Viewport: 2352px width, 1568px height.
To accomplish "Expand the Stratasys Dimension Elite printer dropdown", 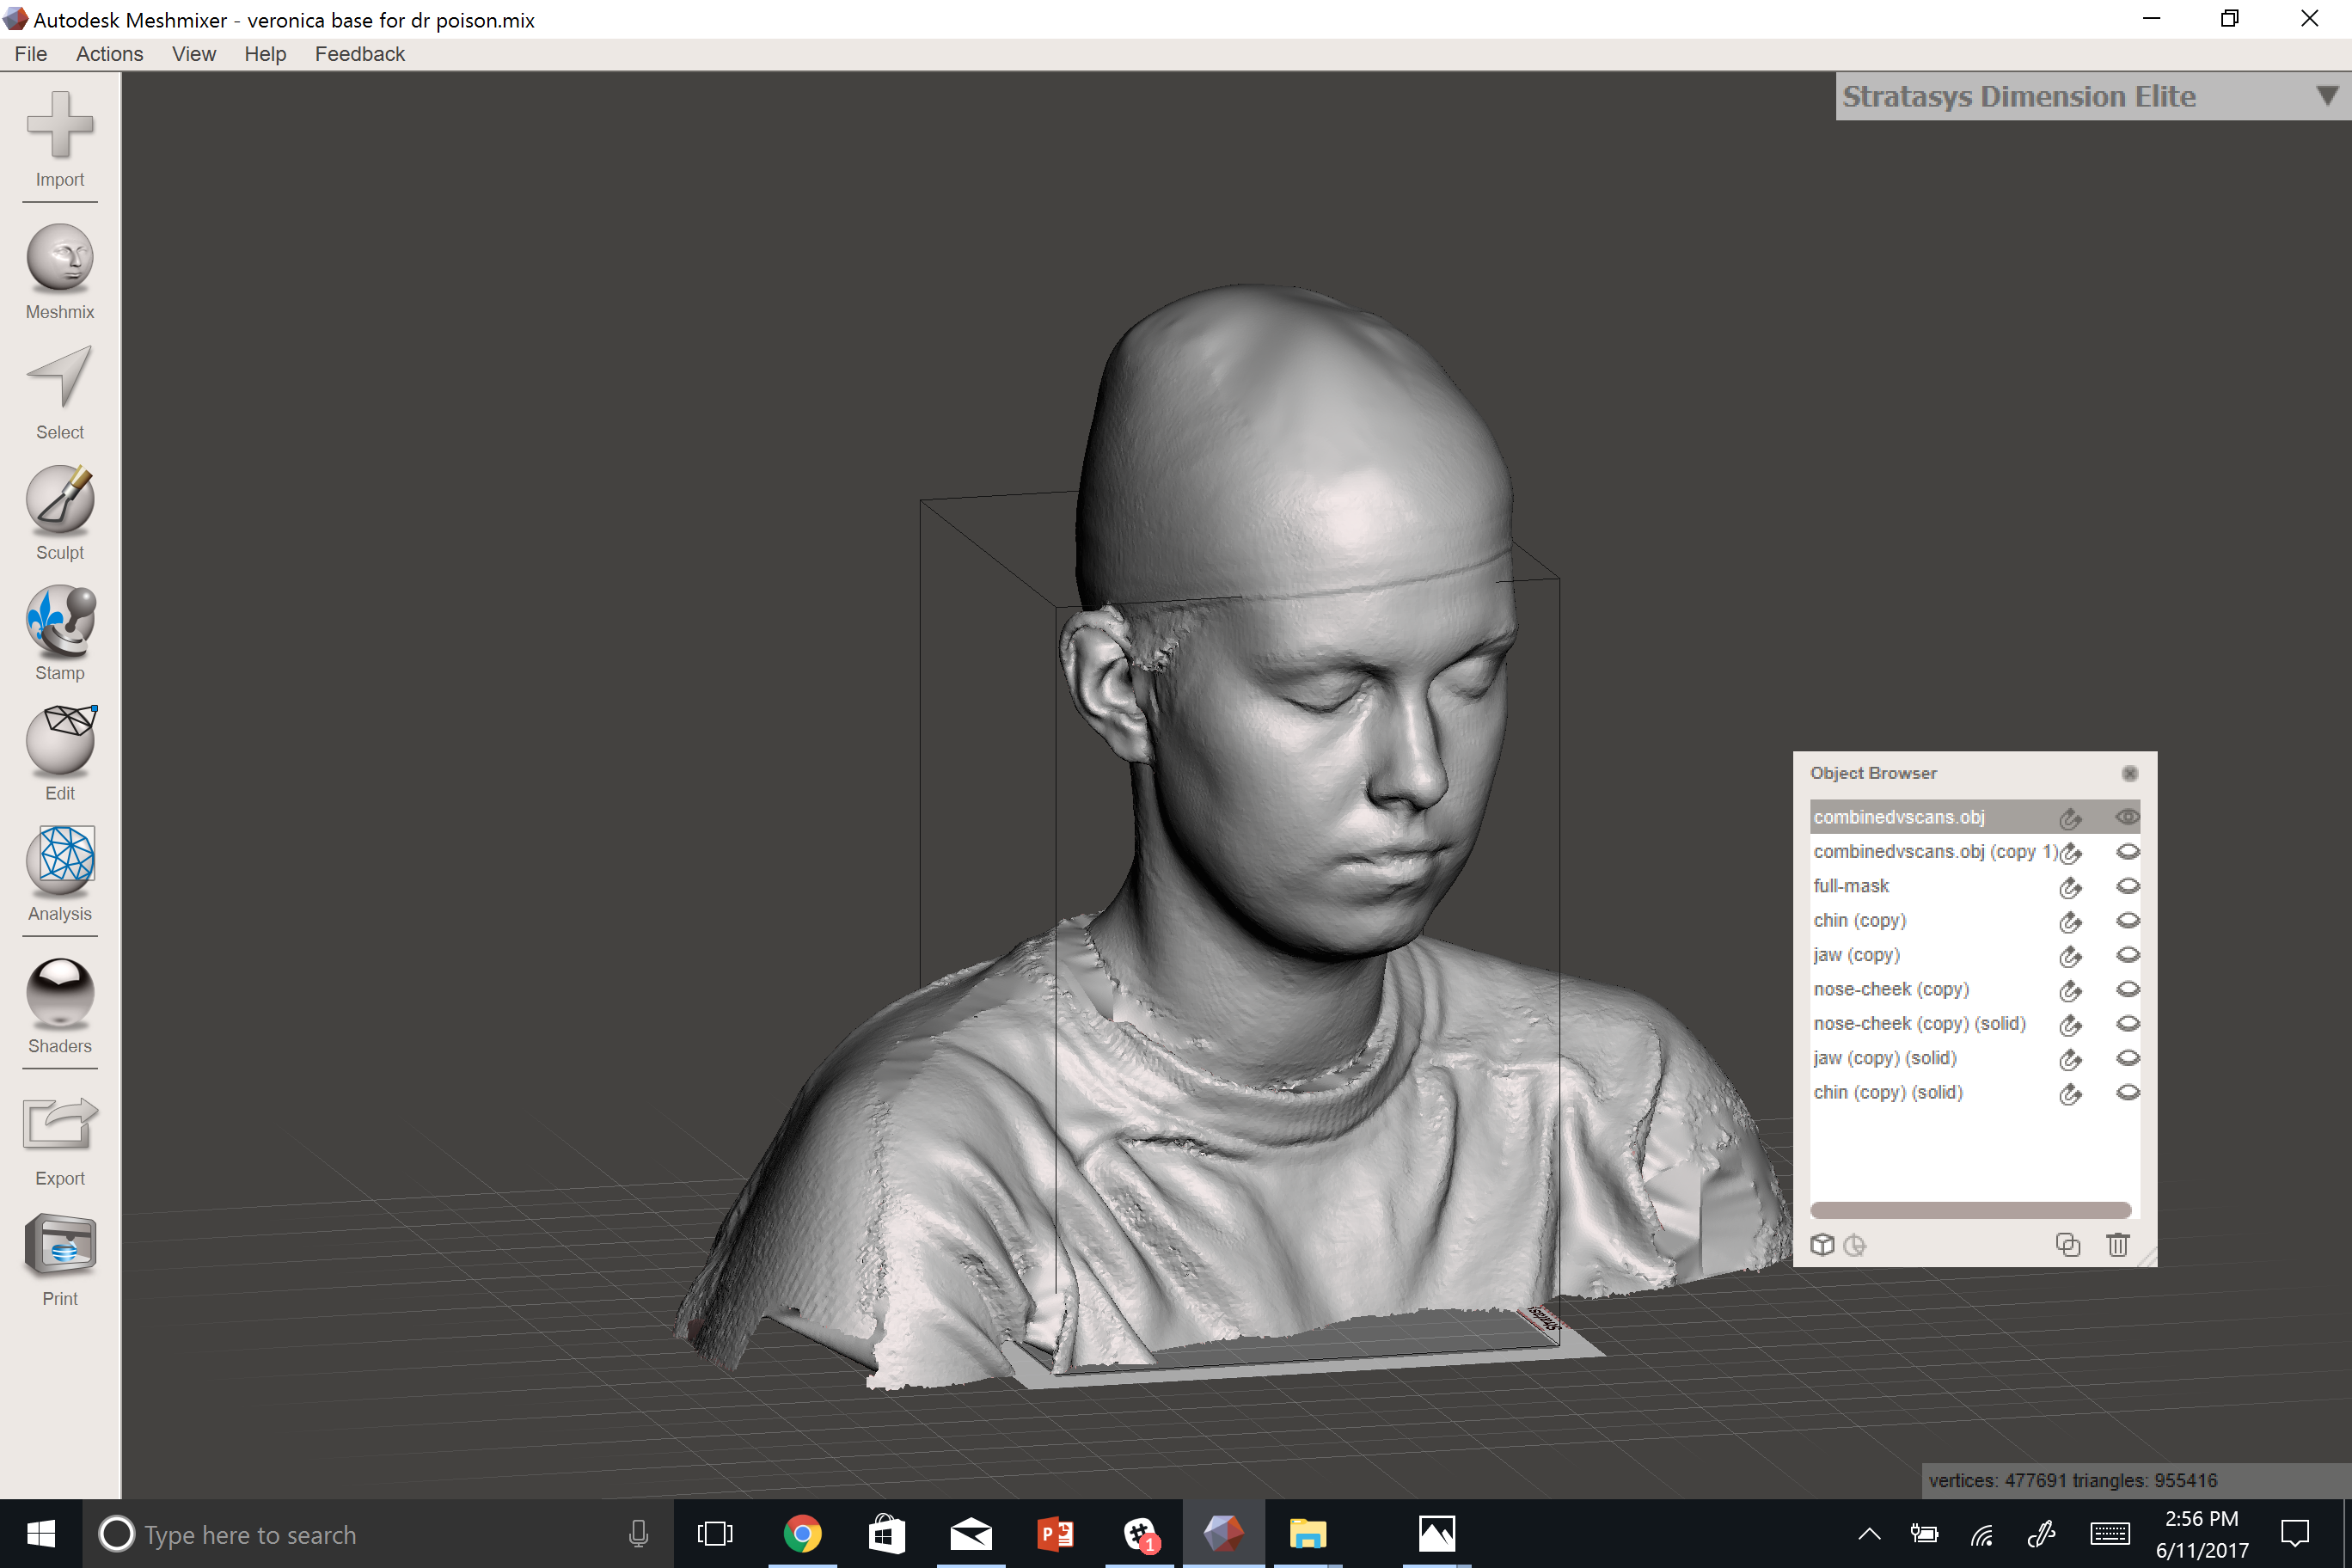I will (x=2327, y=96).
